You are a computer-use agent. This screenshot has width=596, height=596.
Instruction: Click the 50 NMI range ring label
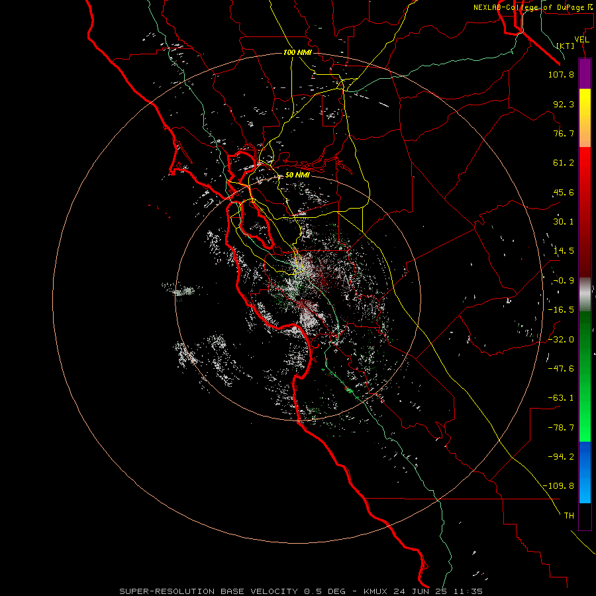coord(297,175)
